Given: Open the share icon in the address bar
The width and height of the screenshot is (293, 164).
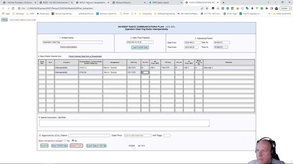Looking at the screenshot, I should (x=202, y=8).
